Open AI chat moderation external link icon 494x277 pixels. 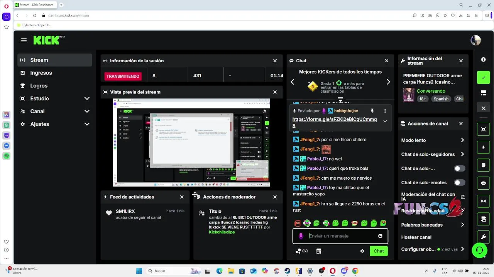[463, 197]
